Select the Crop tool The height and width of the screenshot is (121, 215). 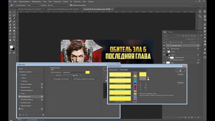10,18
